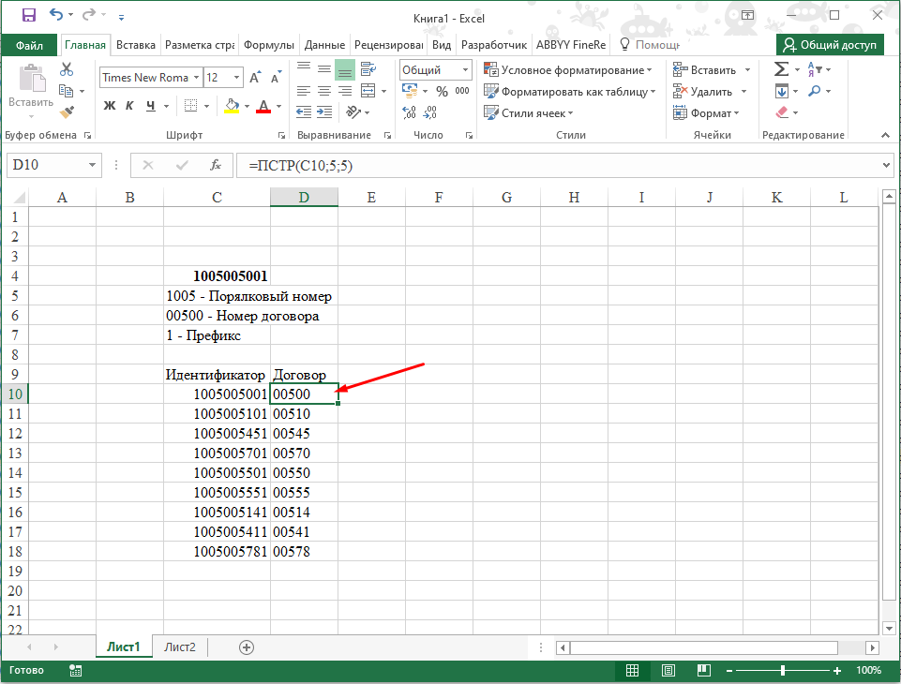
Task: Click the Merge and Center icon
Action: coord(368,91)
